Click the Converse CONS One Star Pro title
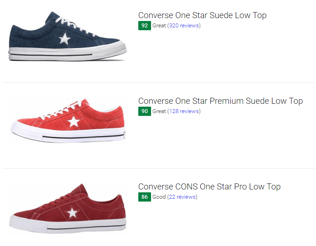Screen dimensions: 316x246 tap(209, 187)
